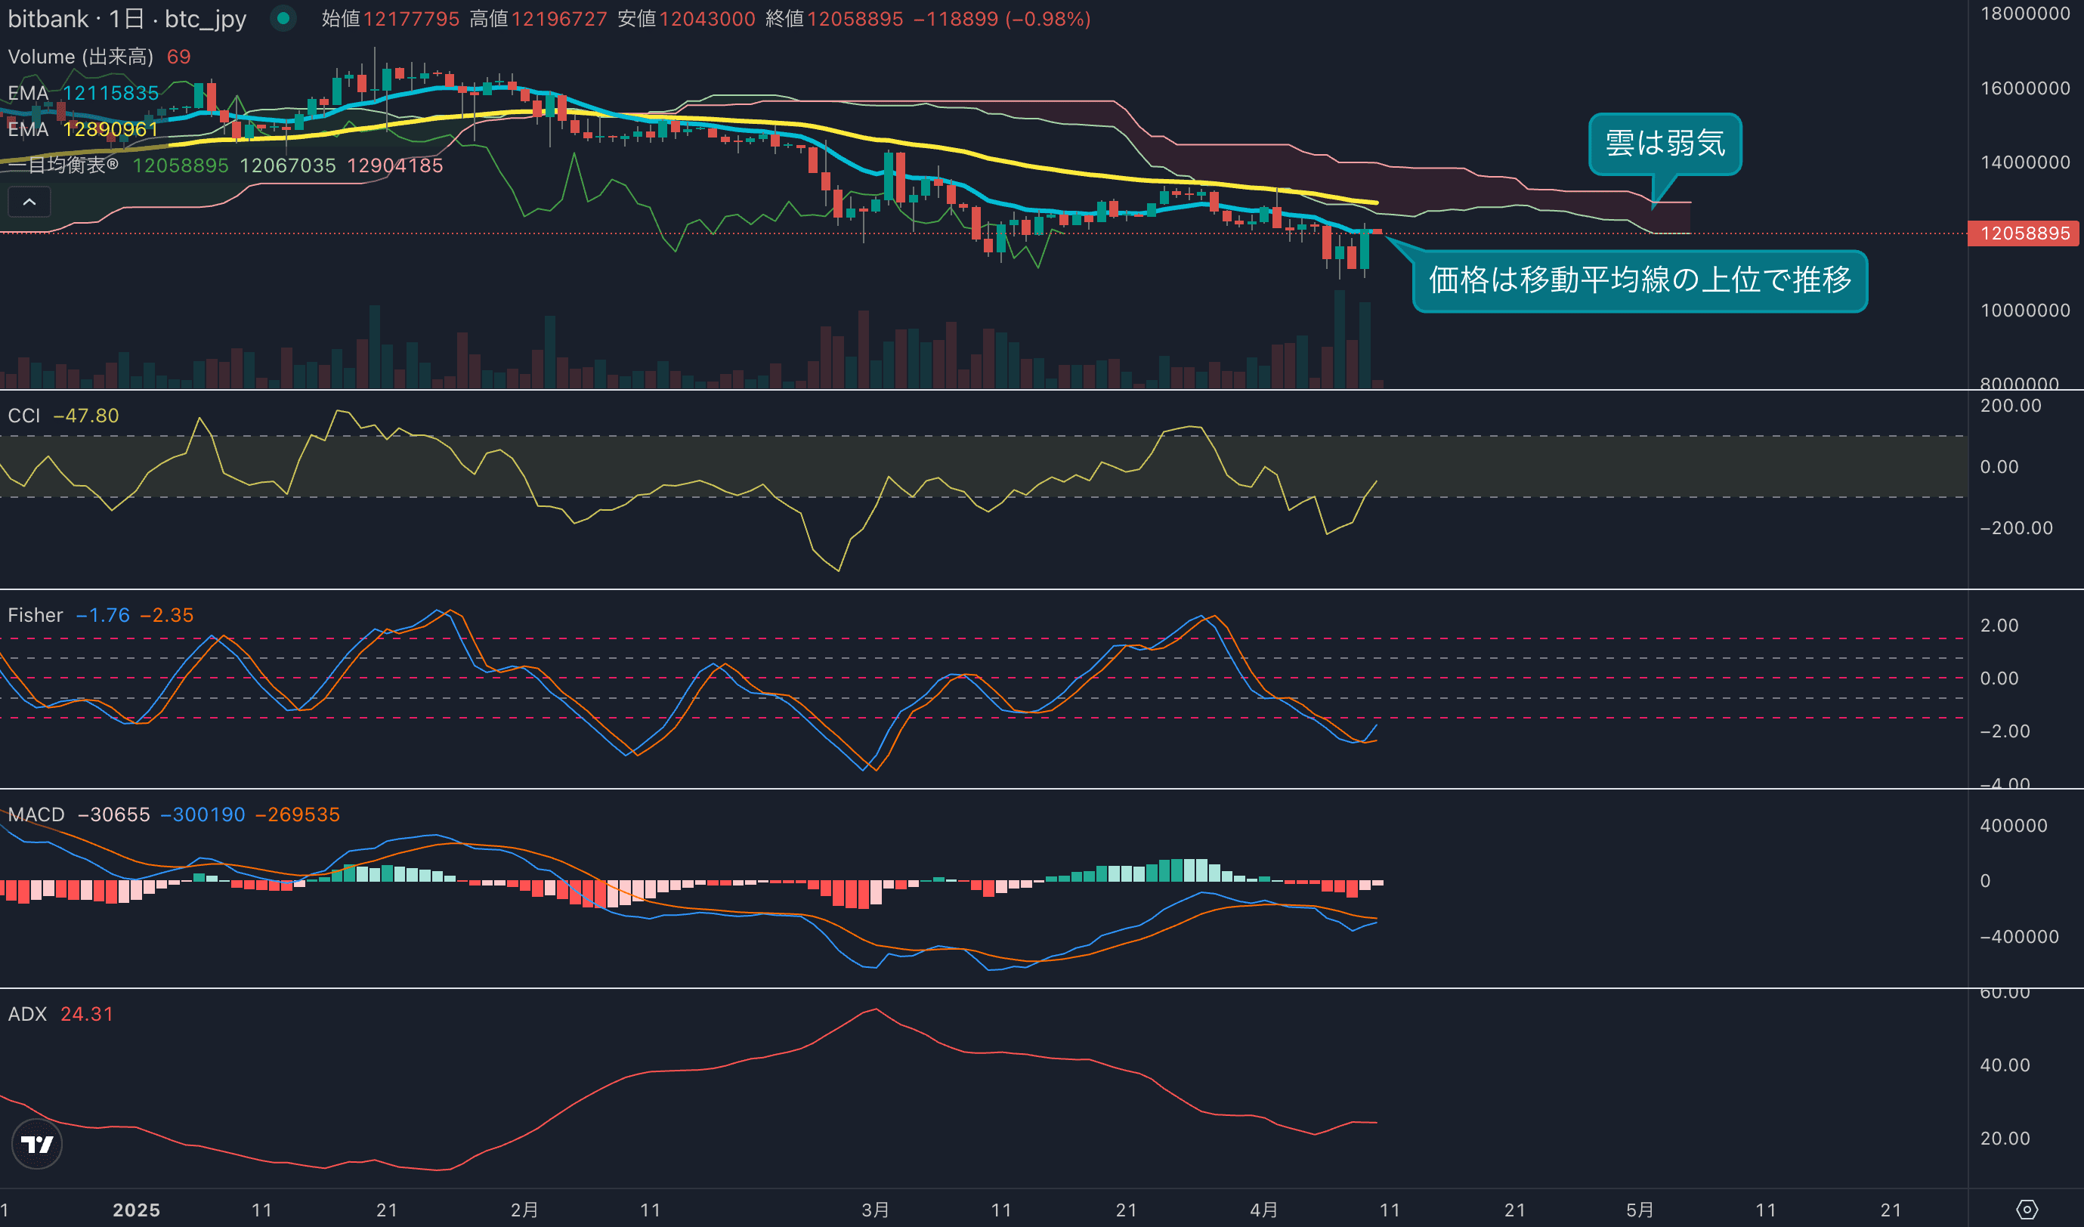Click the 終値 close price value in header
This screenshot has width=2084, height=1227.
(855, 18)
